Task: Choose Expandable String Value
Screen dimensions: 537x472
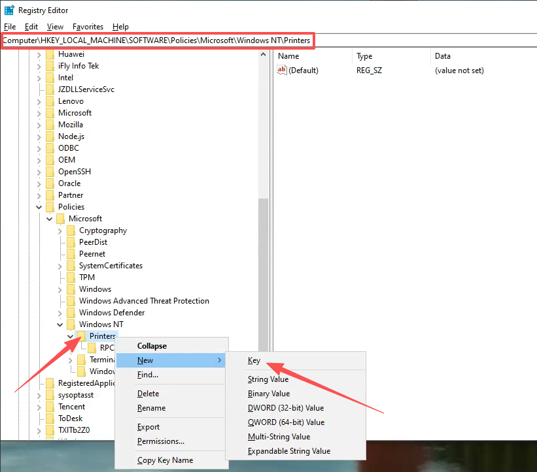Action: click(296, 451)
